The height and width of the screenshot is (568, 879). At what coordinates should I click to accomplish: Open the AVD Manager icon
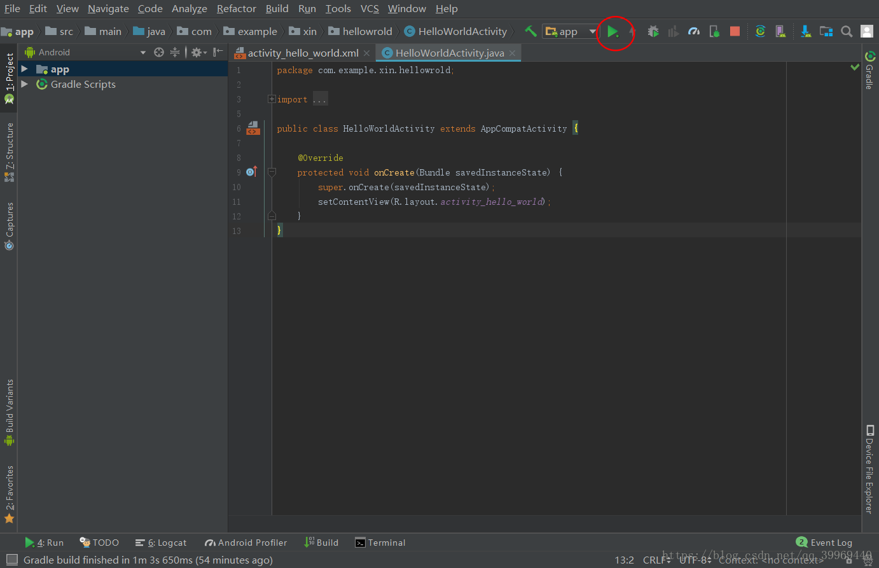pos(780,31)
